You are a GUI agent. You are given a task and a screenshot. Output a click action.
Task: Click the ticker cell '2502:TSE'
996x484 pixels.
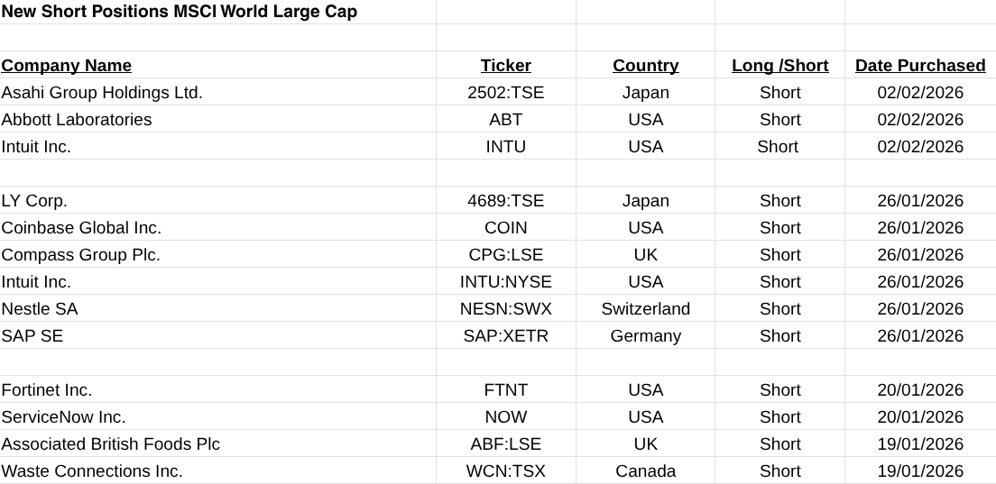point(506,93)
